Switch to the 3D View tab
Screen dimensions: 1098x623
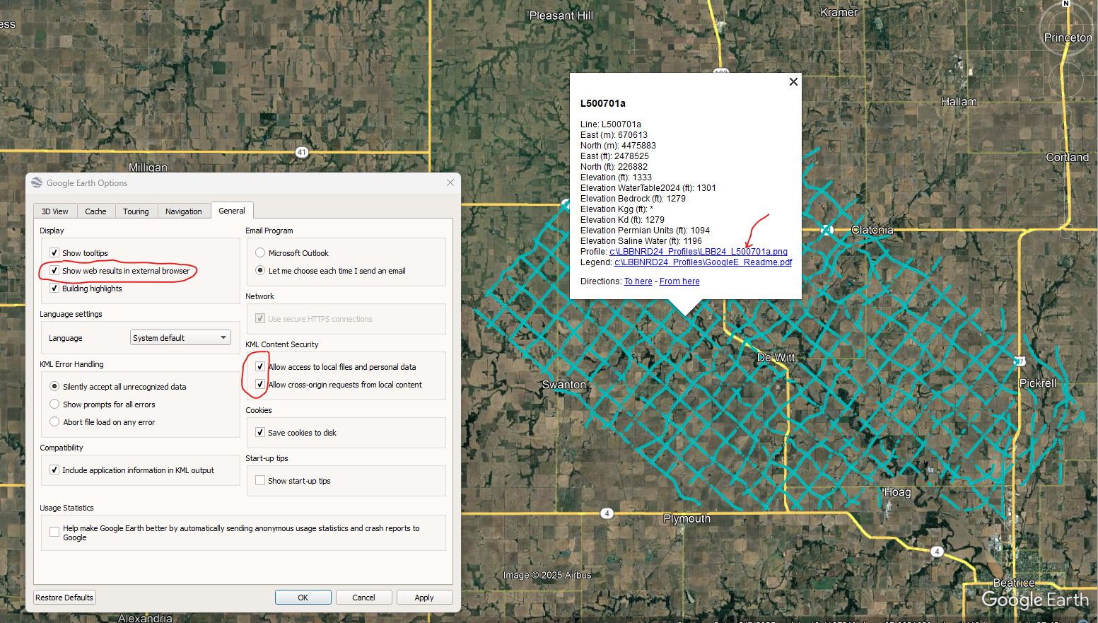[x=55, y=211]
